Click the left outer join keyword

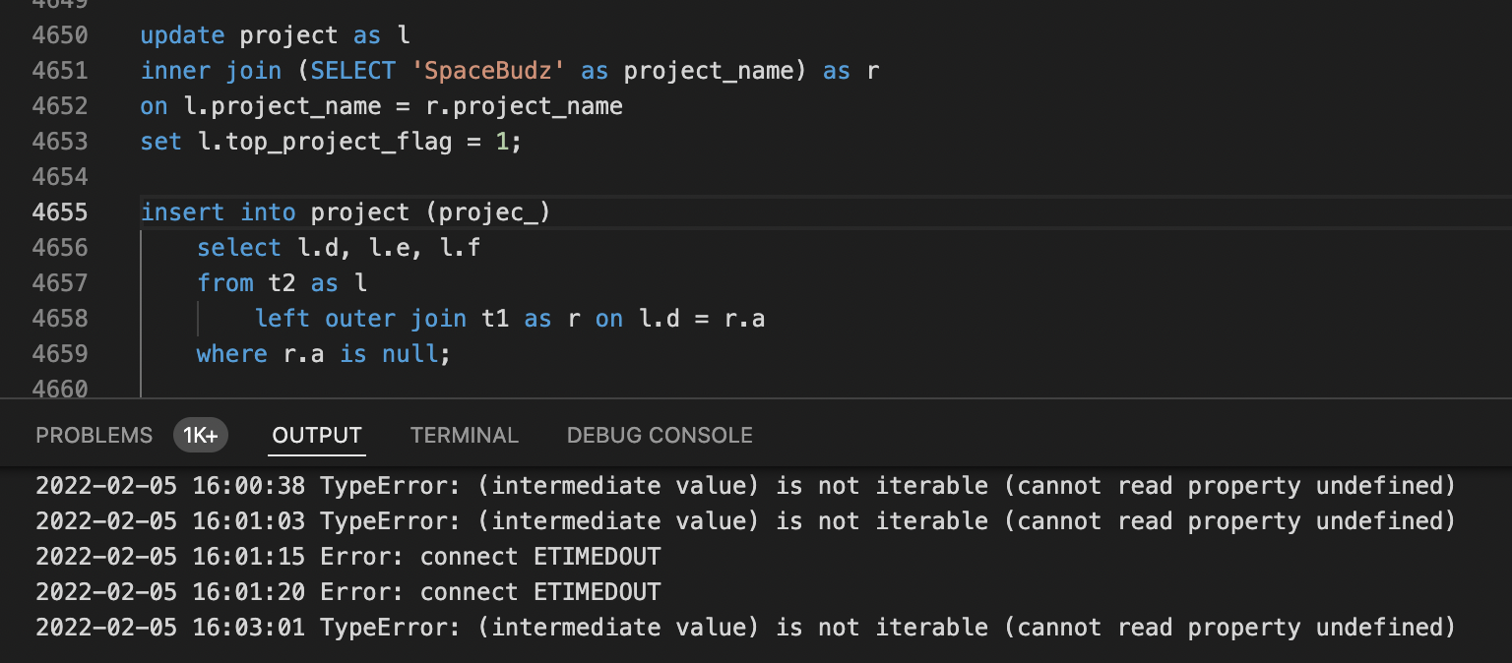tap(360, 318)
